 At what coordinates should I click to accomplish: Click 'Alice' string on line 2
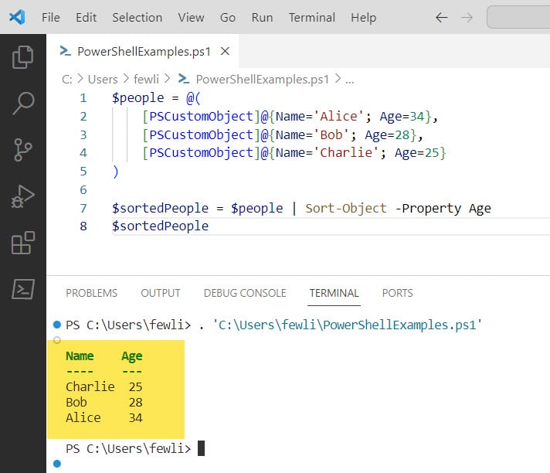coord(338,116)
